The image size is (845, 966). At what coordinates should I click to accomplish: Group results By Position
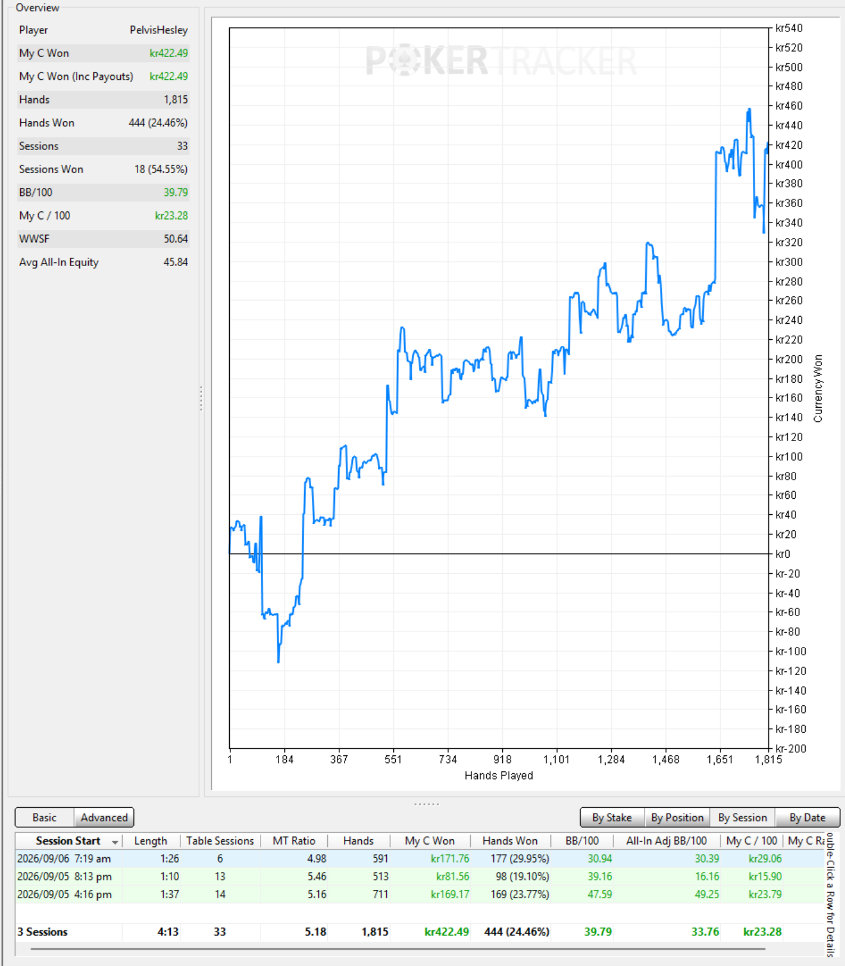[677, 817]
